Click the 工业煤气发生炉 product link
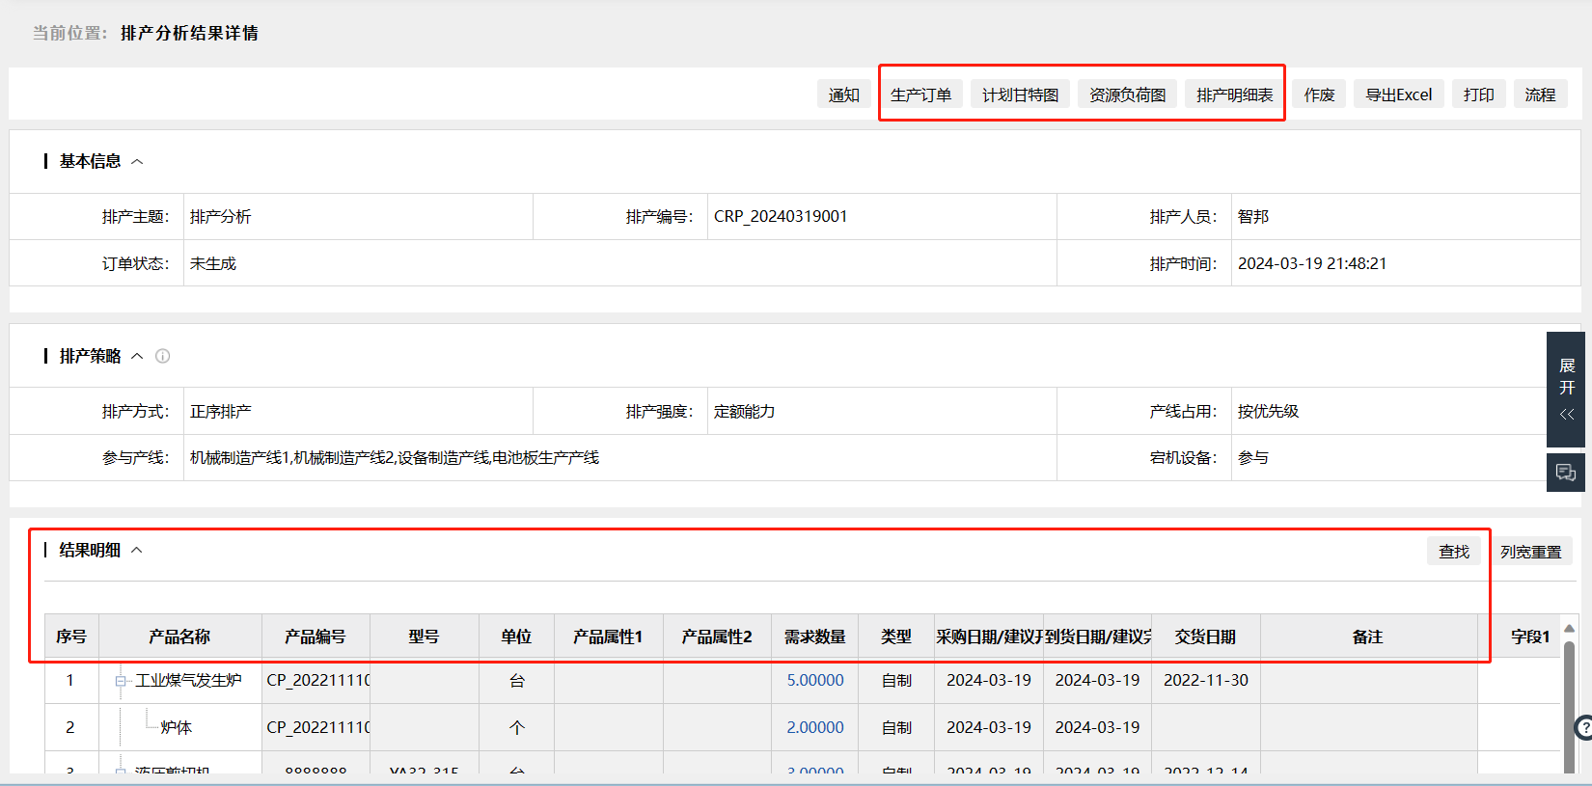This screenshot has height=786, width=1592. point(188,681)
